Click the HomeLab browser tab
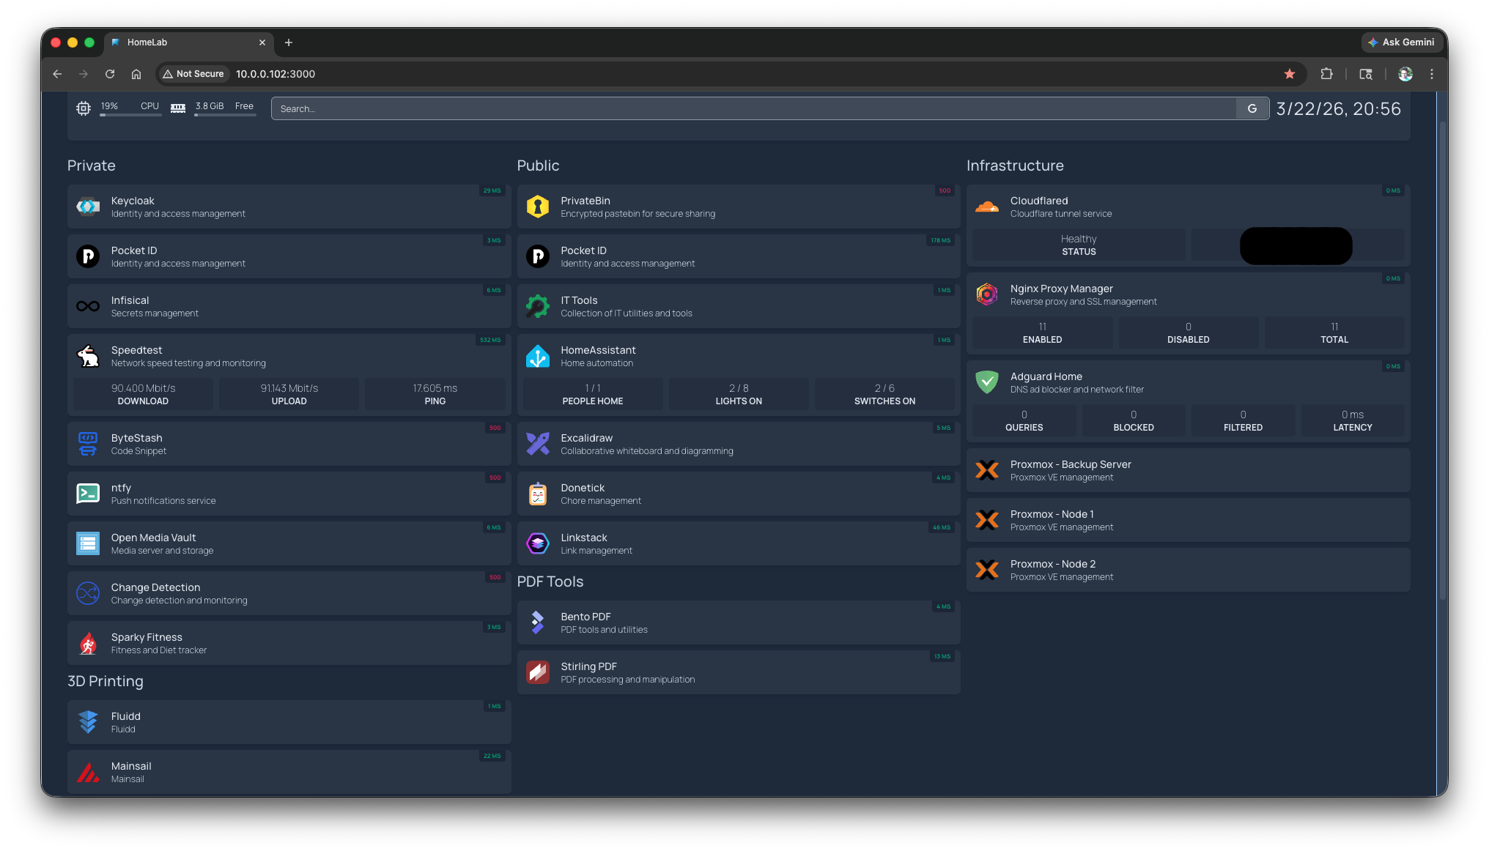Screen dimensions: 1489x851 (183, 42)
